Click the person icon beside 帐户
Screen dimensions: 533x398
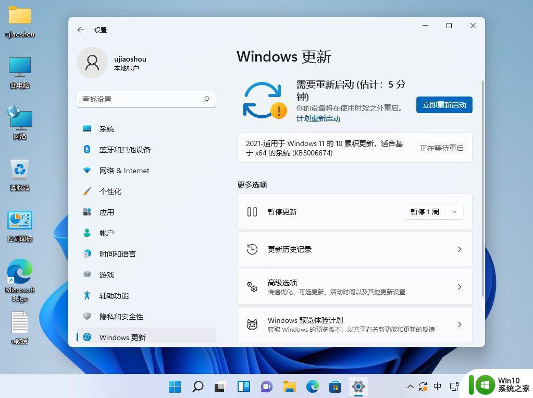click(x=87, y=233)
